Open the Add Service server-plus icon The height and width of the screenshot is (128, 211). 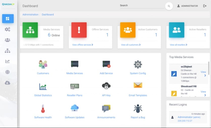coord(106,64)
